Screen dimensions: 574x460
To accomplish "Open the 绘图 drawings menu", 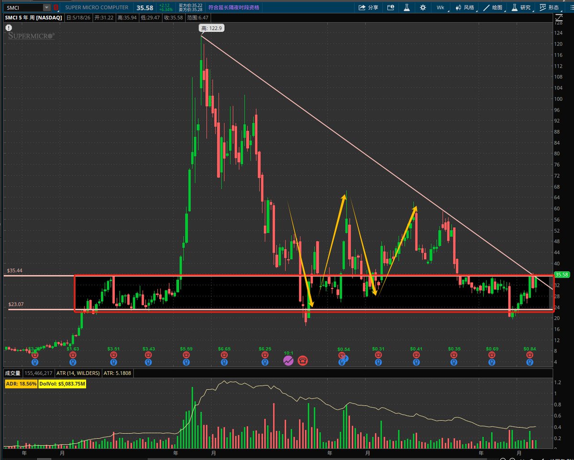I will pyautogui.click(x=492, y=8).
